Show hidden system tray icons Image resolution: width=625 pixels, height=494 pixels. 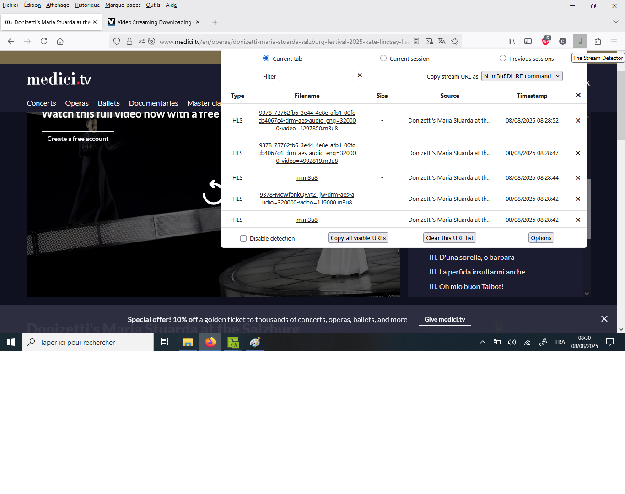tap(483, 342)
